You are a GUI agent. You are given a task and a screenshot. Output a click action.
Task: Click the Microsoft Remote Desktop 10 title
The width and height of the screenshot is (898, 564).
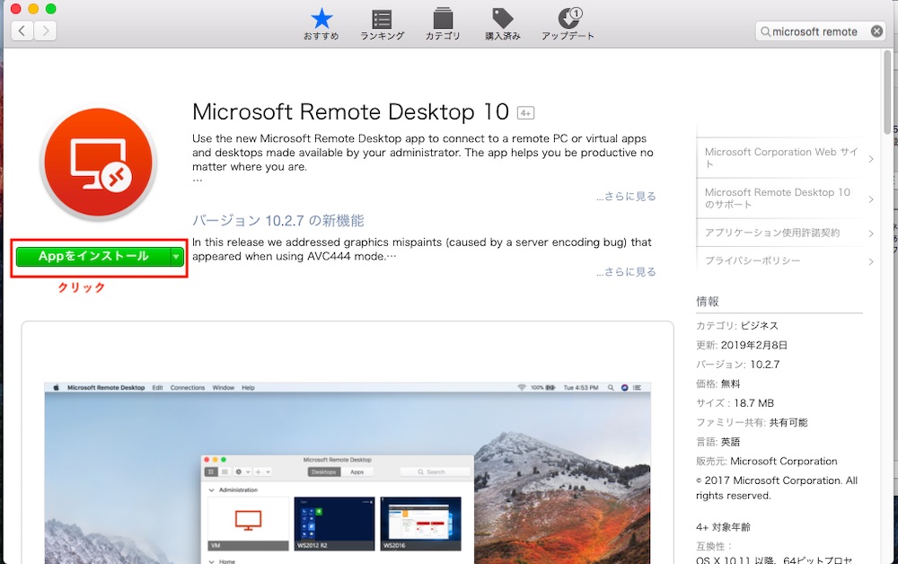tap(350, 111)
